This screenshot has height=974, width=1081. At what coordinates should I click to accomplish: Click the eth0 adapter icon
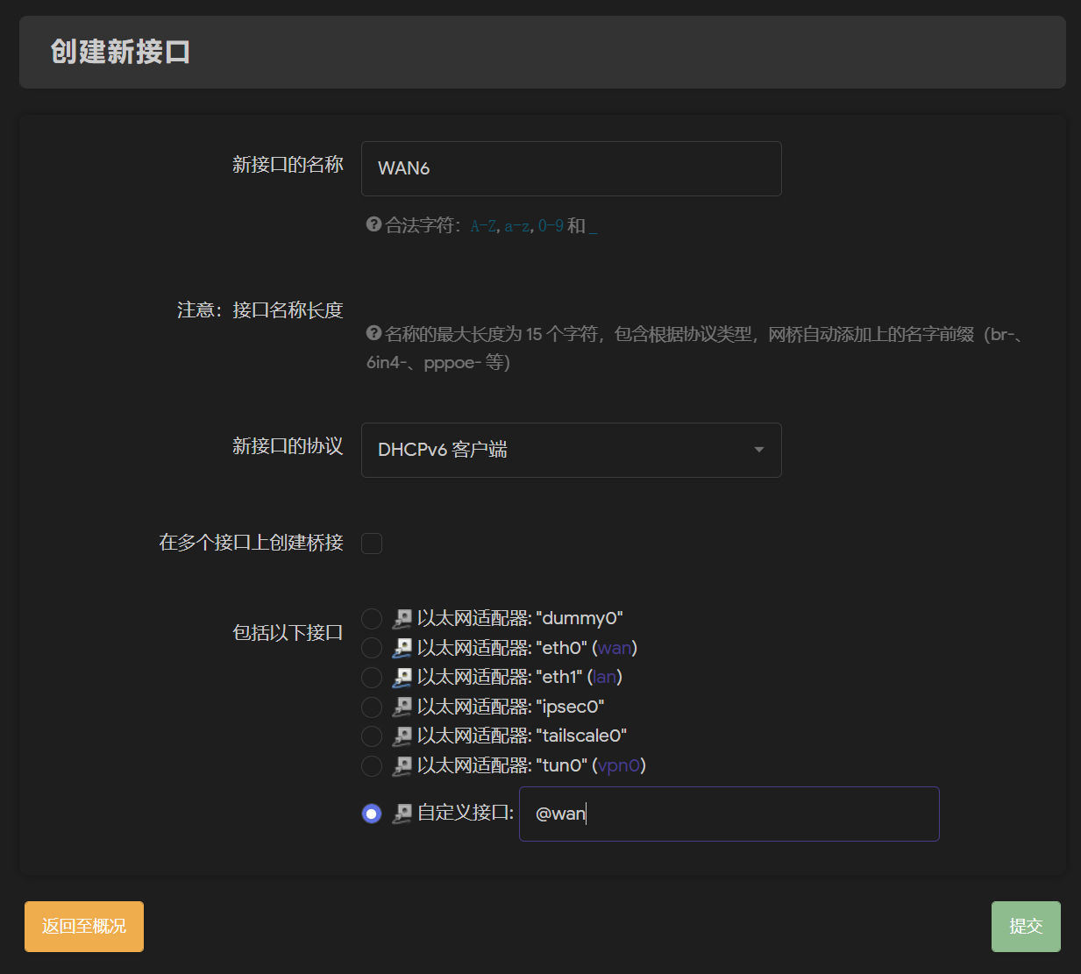(x=402, y=648)
